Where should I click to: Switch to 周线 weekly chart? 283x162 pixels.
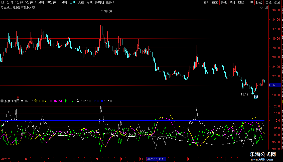81,2
